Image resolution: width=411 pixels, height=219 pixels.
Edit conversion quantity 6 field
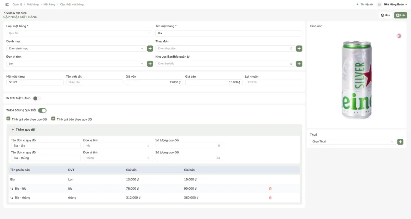pyautogui.click(x=190, y=146)
